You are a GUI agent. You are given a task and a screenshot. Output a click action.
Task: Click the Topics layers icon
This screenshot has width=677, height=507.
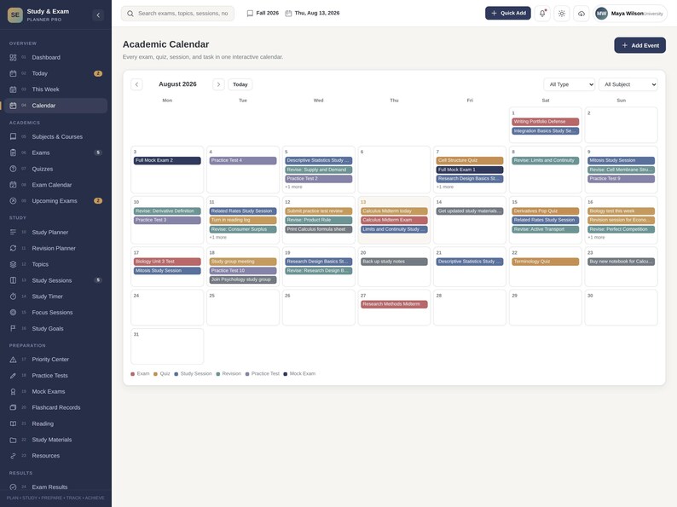point(13,264)
